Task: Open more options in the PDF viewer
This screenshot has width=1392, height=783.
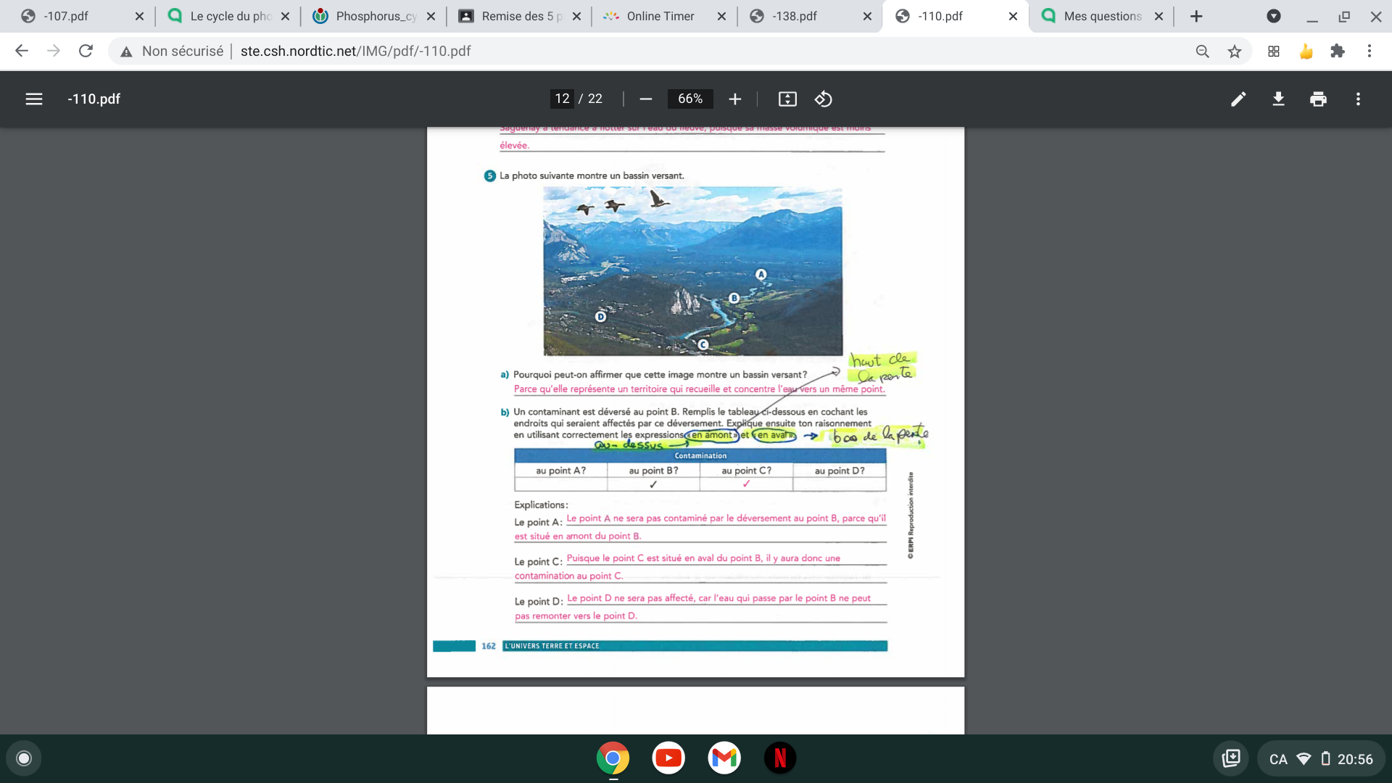Action: [1358, 99]
